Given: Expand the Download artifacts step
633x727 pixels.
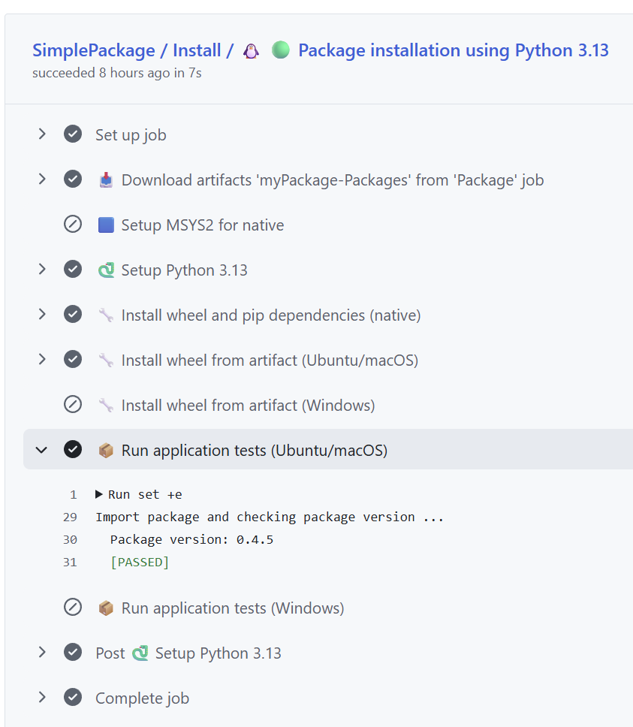Looking at the screenshot, I should coord(42,179).
